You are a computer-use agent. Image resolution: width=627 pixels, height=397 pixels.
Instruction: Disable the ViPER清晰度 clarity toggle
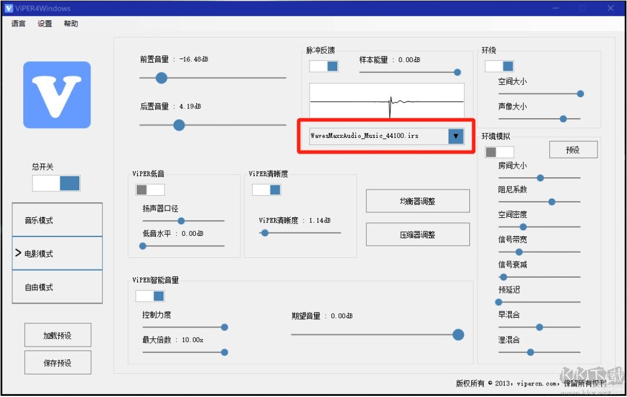coord(267,190)
